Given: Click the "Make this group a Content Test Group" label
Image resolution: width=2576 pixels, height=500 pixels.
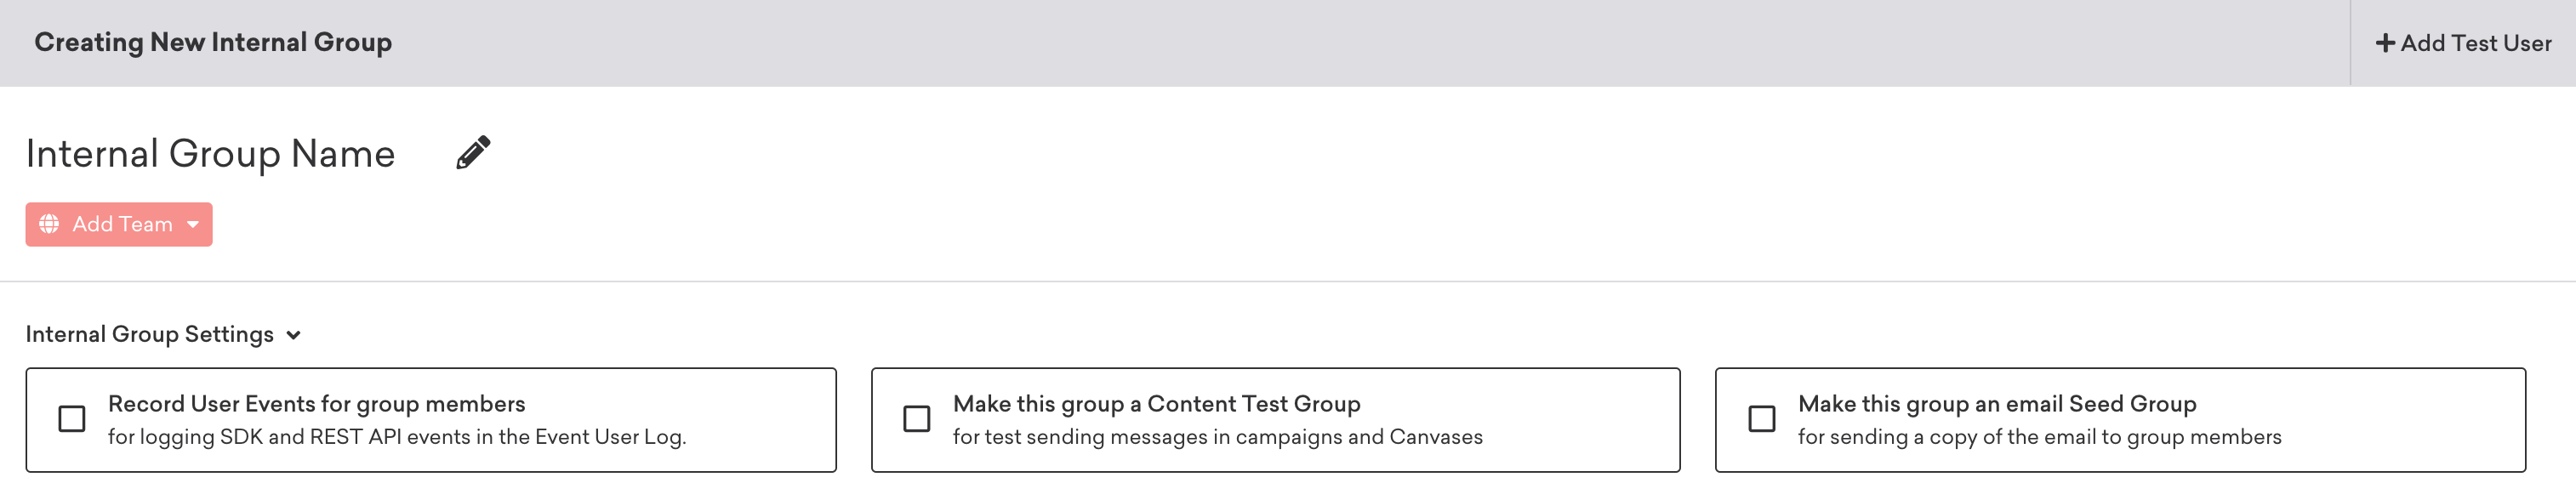Looking at the screenshot, I should 1156,404.
